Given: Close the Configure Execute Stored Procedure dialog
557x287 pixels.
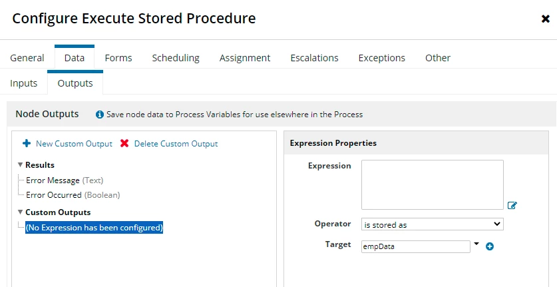Looking at the screenshot, I should [x=545, y=19].
